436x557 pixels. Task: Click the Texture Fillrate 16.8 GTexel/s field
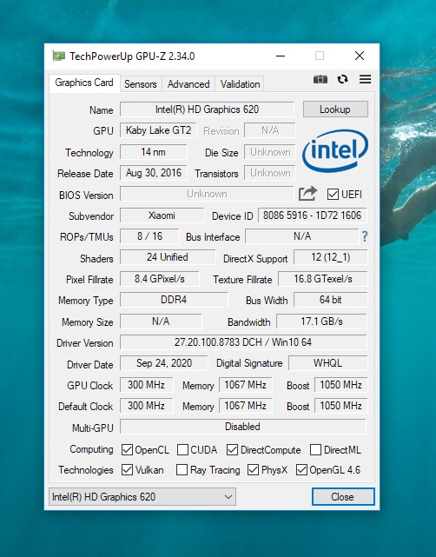323,279
